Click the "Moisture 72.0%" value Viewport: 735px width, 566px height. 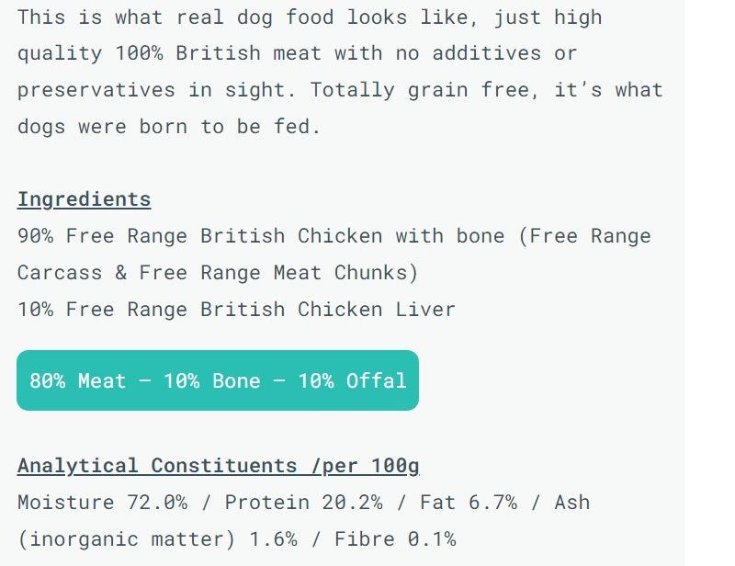[x=103, y=503]
